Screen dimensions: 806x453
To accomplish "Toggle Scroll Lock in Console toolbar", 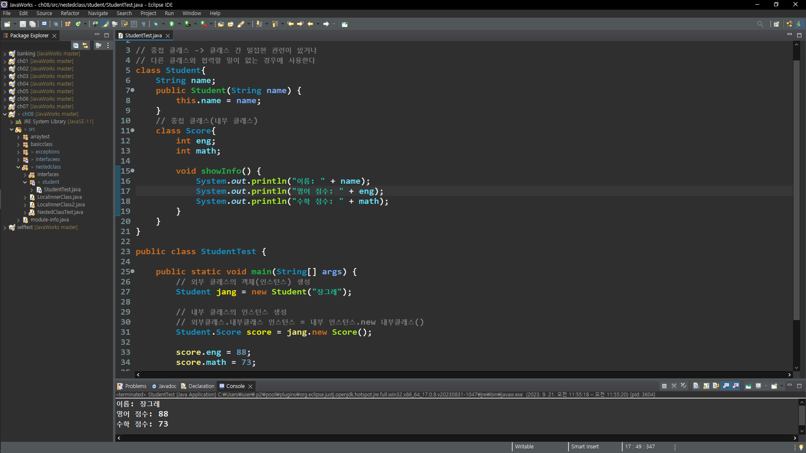I will coord(706,386).
